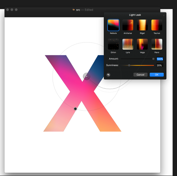This screenshot has height=176, width=177.
Task: Click the src document icon in title bar
Action: (73, 10)
